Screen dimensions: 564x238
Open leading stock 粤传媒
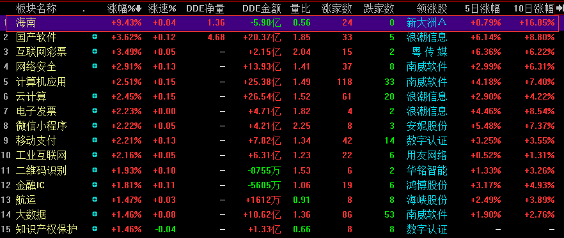(x=430, y=52)
